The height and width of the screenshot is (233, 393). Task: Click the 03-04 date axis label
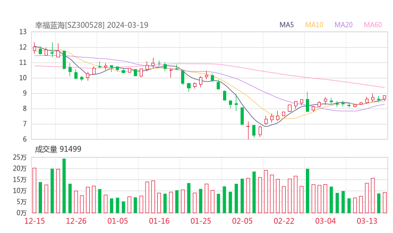tap(326, 221)
